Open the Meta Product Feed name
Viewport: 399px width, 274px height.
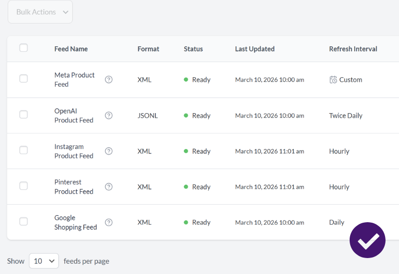point(74,80)
